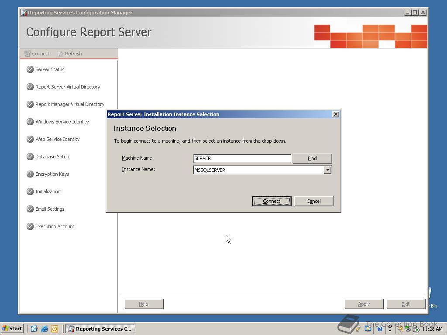The image size is (447, 335).
Task: Click the Report Manager Virtual Directory icon
Action: tap(30, 104)
